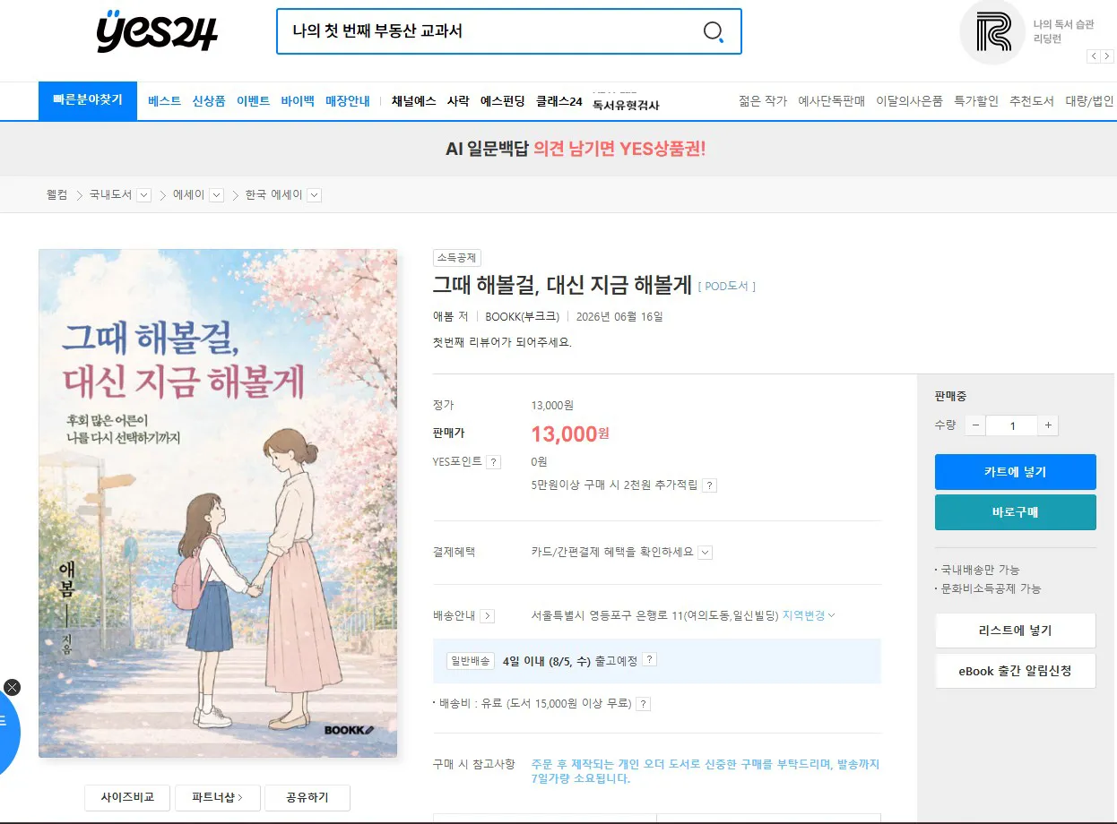Click 에세이 breadcrumb text
This screenshot has width=1117, height=824.
188,194
